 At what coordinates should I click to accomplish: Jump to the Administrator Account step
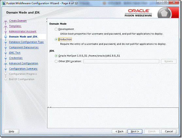[x=23, y=31]
